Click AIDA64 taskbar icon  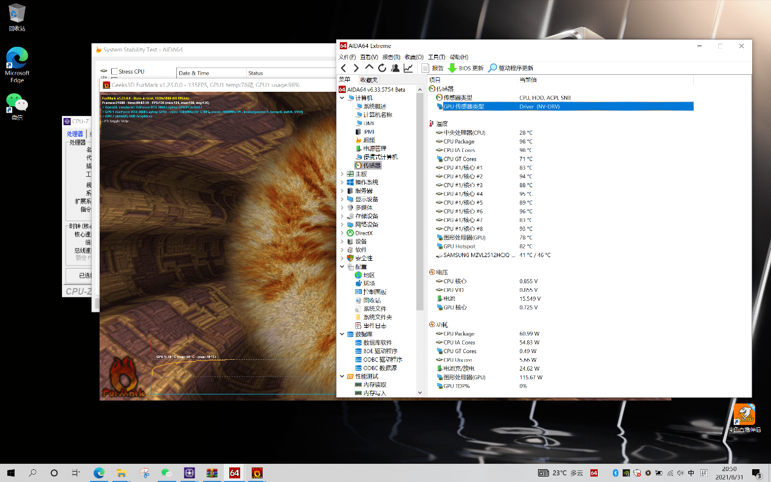tap(234, 472)
